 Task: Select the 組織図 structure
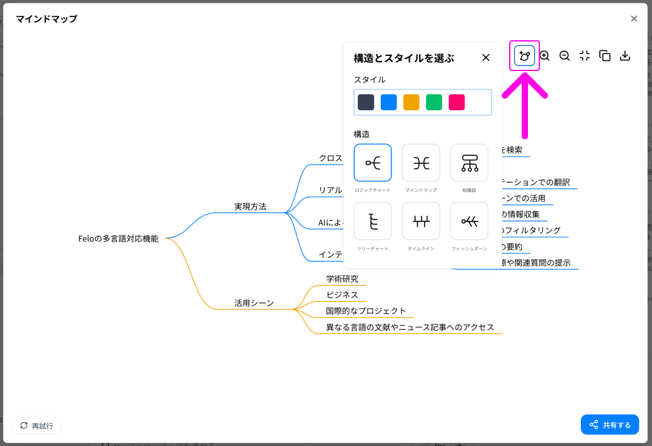point(469,163)
